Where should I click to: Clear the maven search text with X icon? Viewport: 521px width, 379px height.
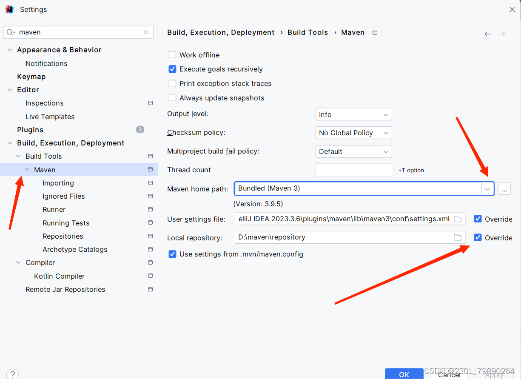click(x=146, y=32)
